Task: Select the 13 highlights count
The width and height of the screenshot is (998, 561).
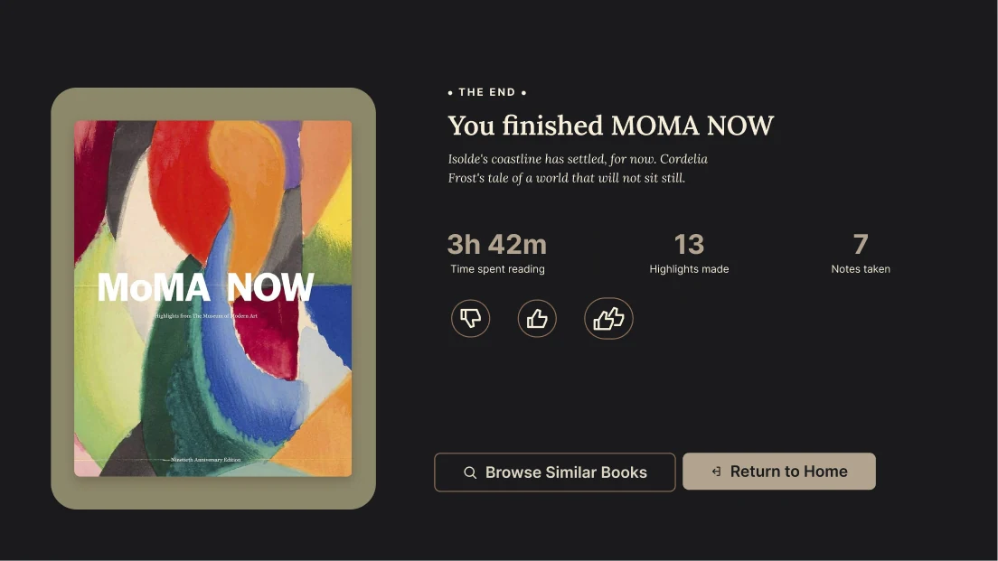Action: (x=690, y=244)
